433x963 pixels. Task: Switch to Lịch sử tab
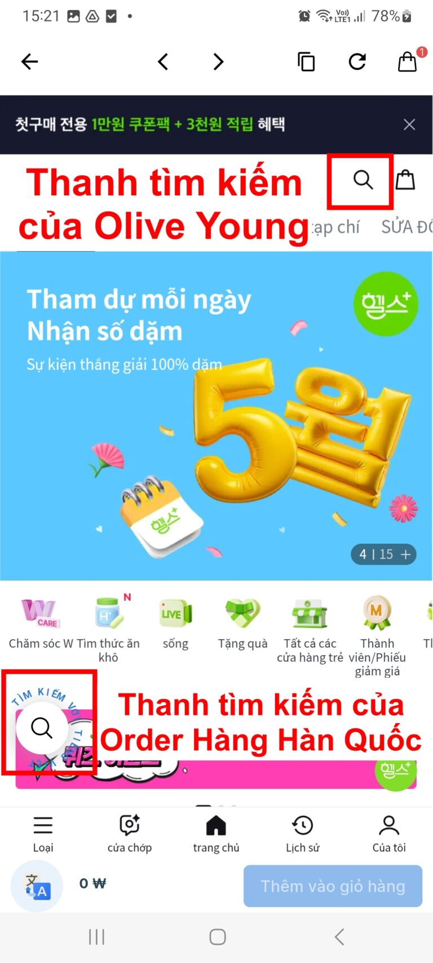pos(303,834)
